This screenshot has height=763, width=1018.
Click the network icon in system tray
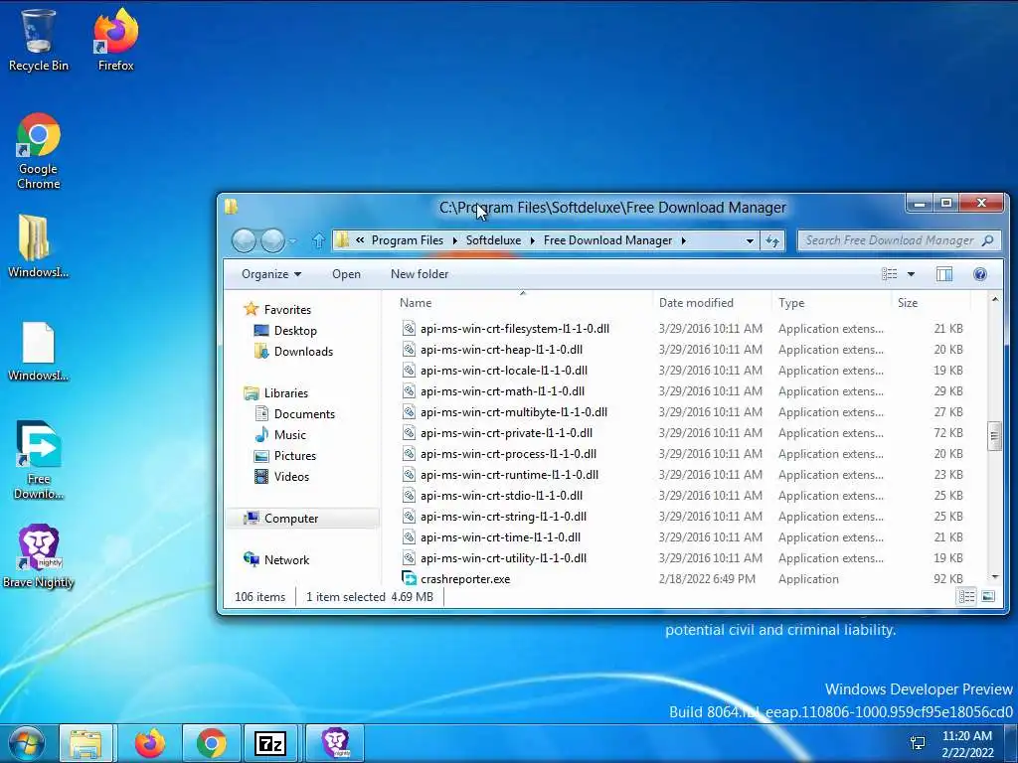[918, 743]
